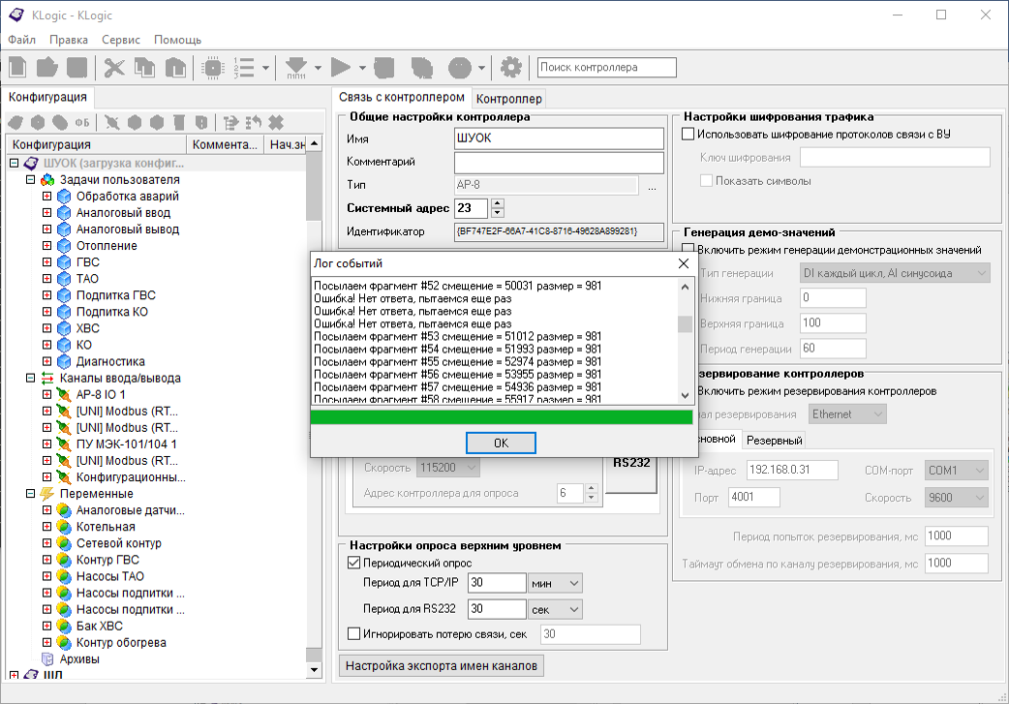Click the scissors Cut icon
Image resolution: width=1009 pixels, height=704 pixels.
click(114, 67)
